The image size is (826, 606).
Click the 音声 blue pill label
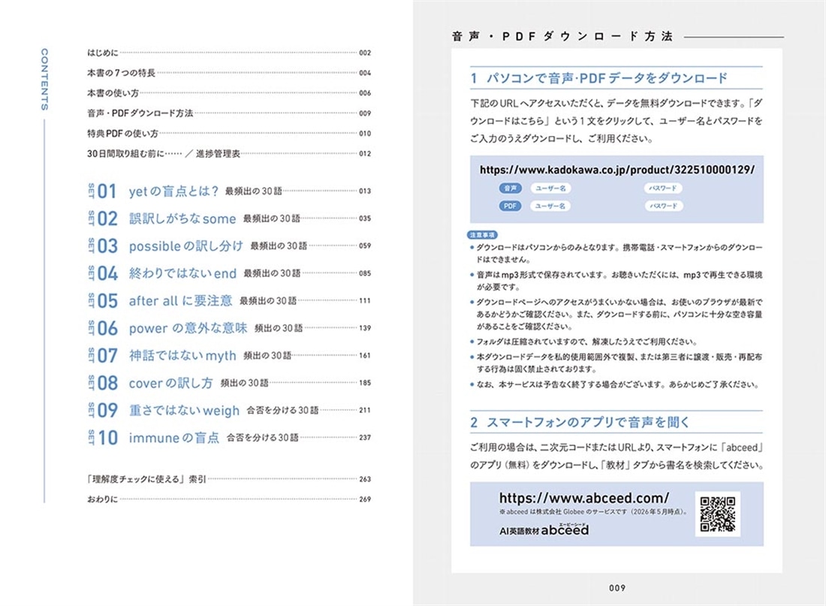pyautogui.click(x=510, y=188)
